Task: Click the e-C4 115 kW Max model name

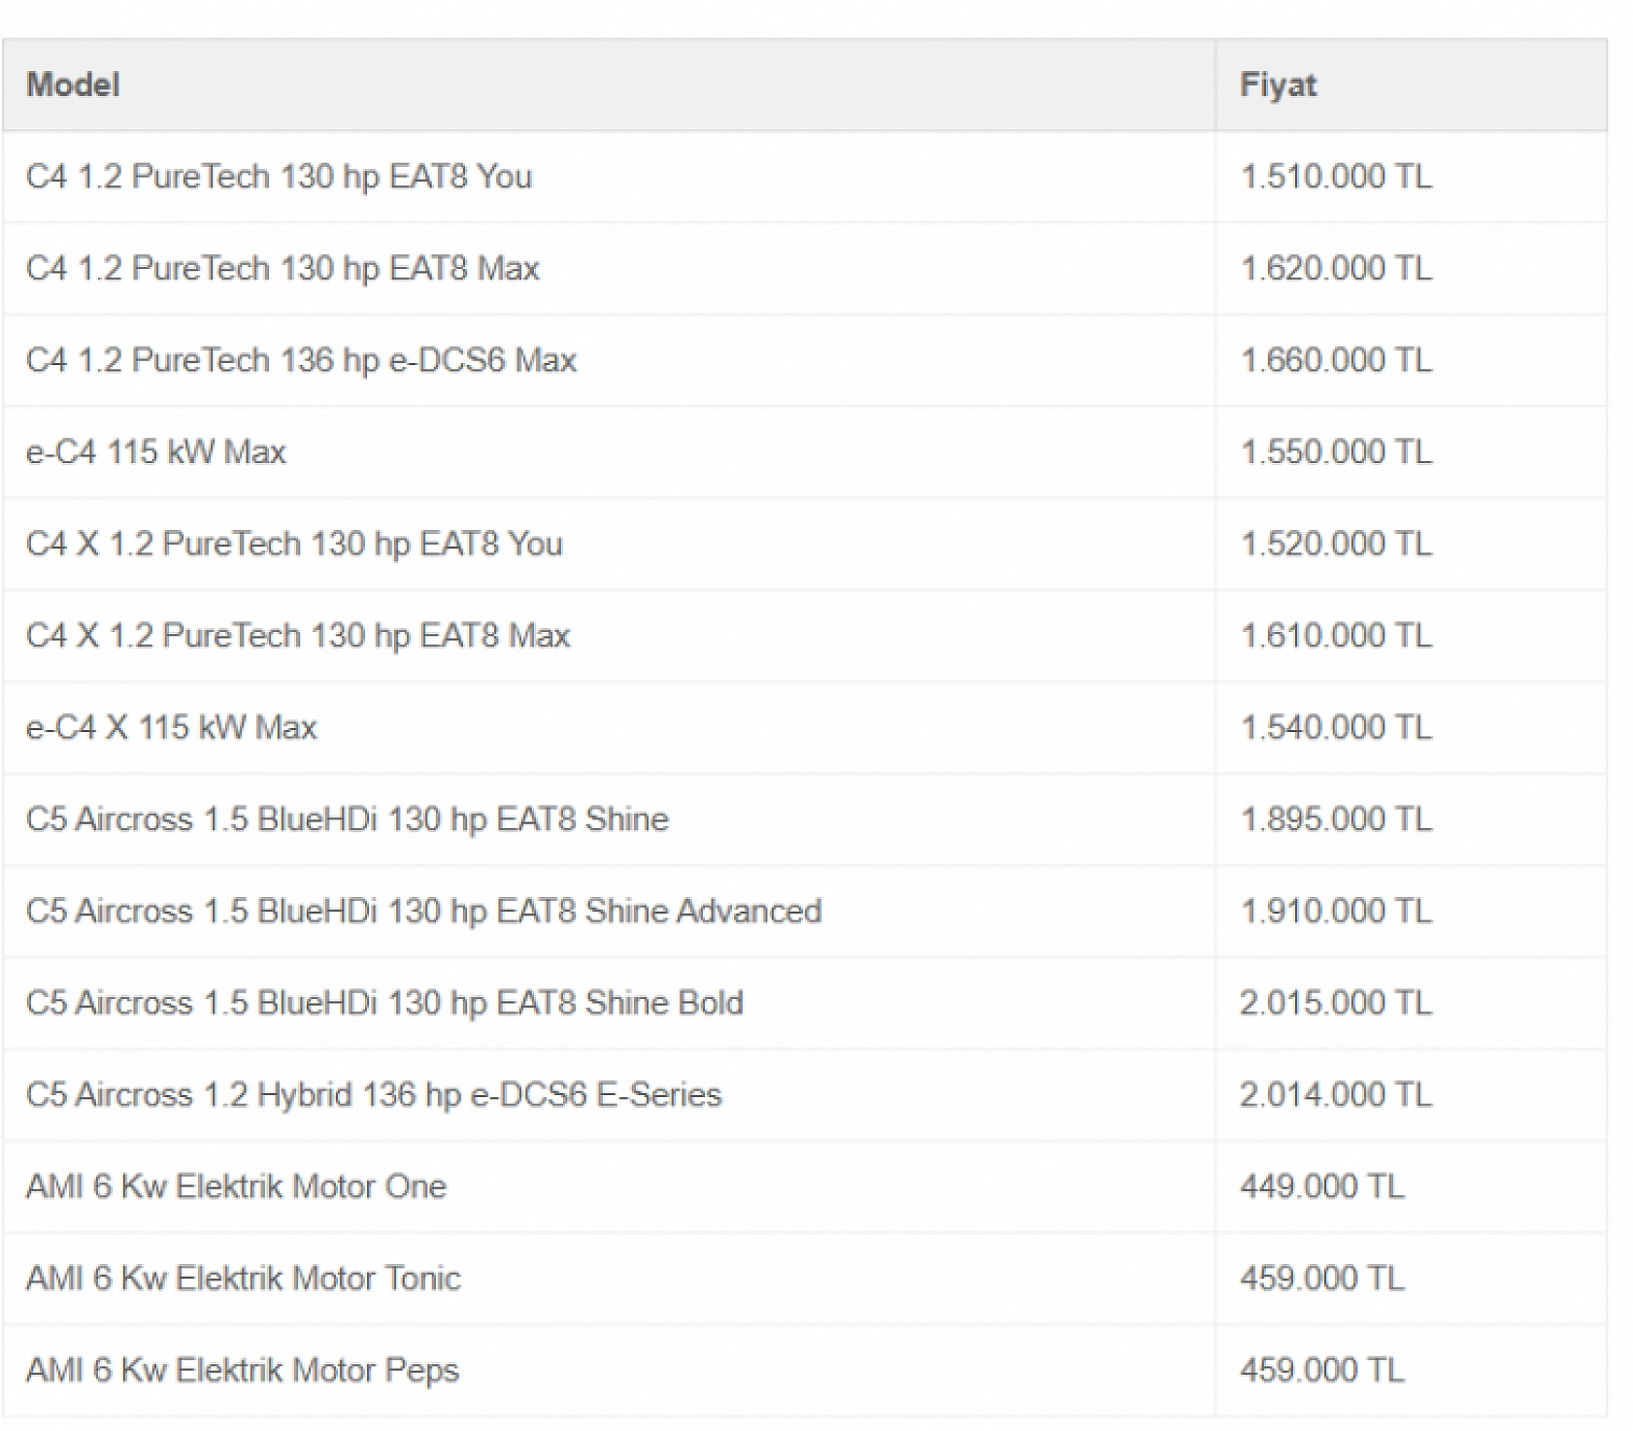Action: (156, 452)
